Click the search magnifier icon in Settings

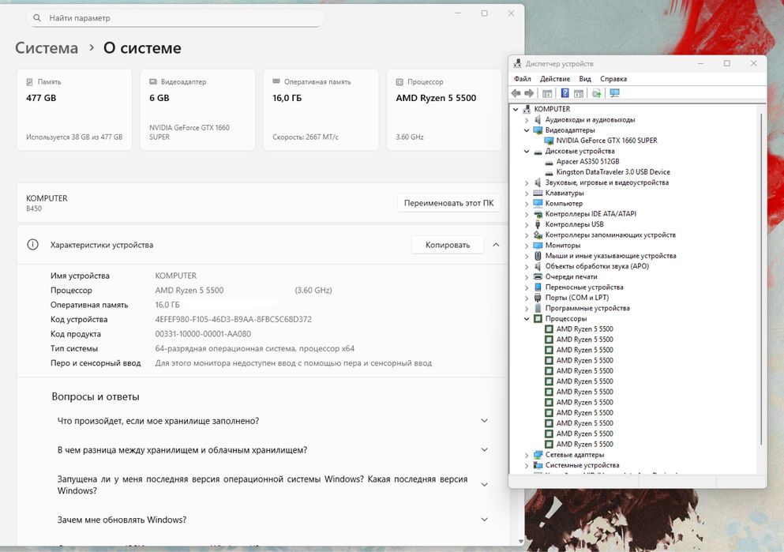click(x=37, y=18)
